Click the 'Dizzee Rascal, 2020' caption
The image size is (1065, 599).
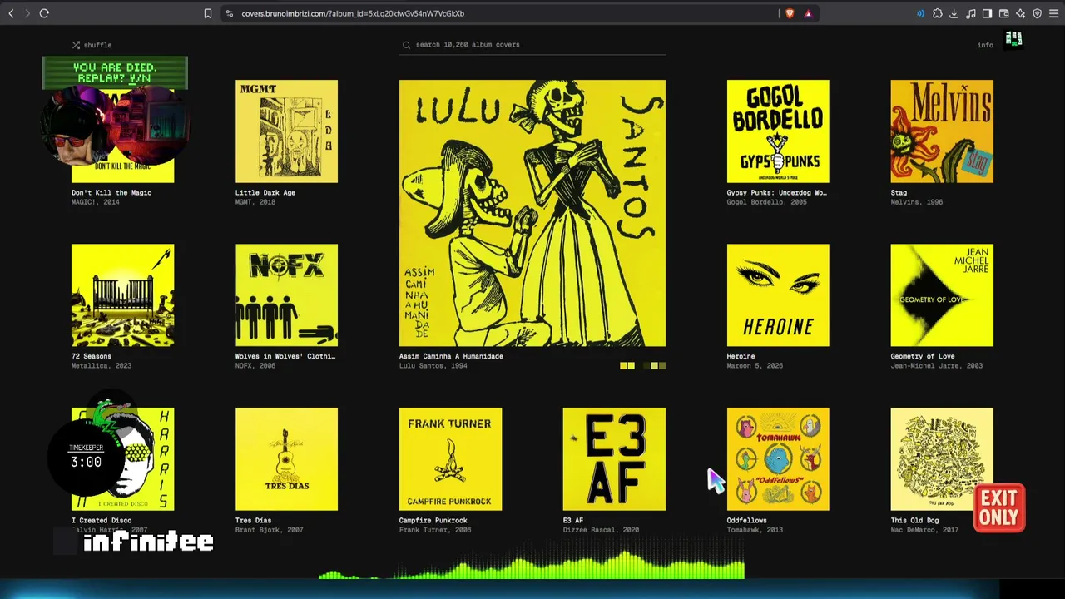(x=601, y=530)
